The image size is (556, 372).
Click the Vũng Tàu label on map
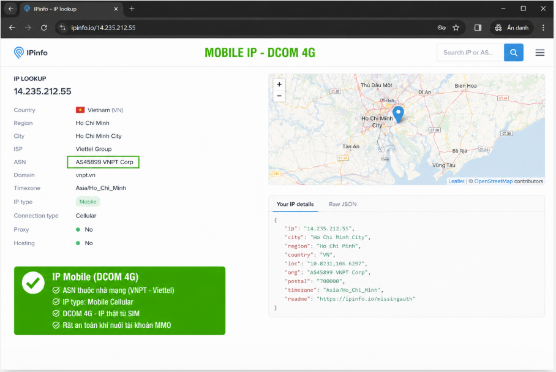[443, 165]
